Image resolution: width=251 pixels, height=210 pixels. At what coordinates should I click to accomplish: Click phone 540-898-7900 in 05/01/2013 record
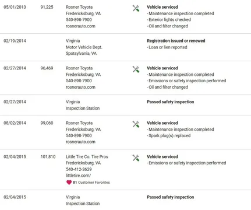[x=79, y=20]
